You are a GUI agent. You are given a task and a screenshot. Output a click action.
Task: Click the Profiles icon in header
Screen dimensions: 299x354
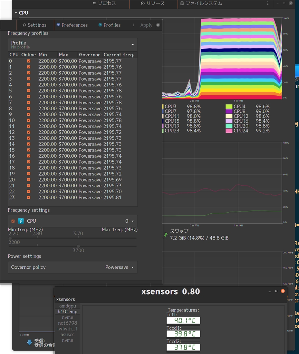pyautogui.click(x=100, y=25)
